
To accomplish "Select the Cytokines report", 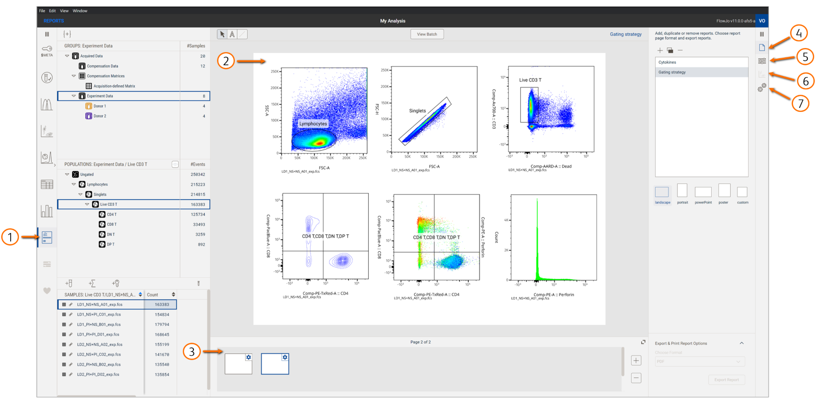I will 702,62.
